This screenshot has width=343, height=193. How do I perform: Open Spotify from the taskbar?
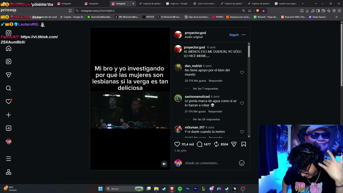point(180,189)
